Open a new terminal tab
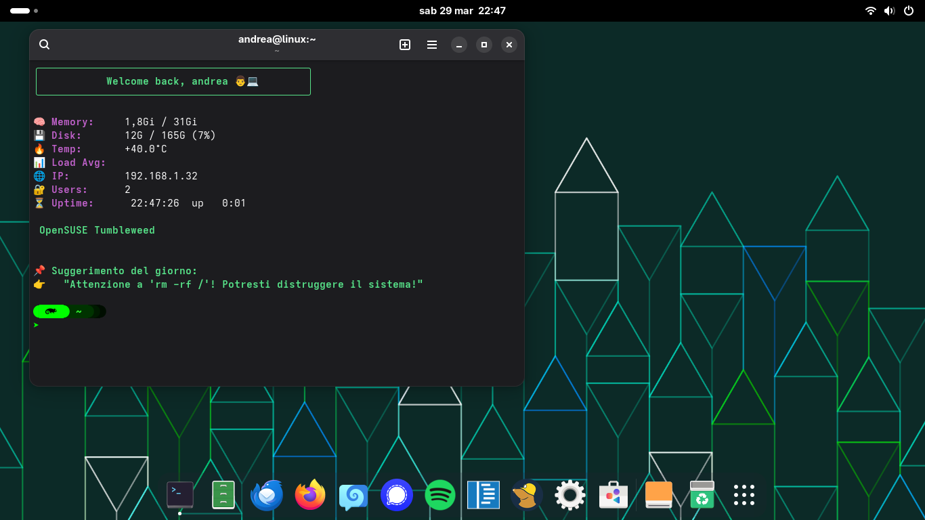The height and width of the screenshot is (520, 925). [x=405, y=45]
